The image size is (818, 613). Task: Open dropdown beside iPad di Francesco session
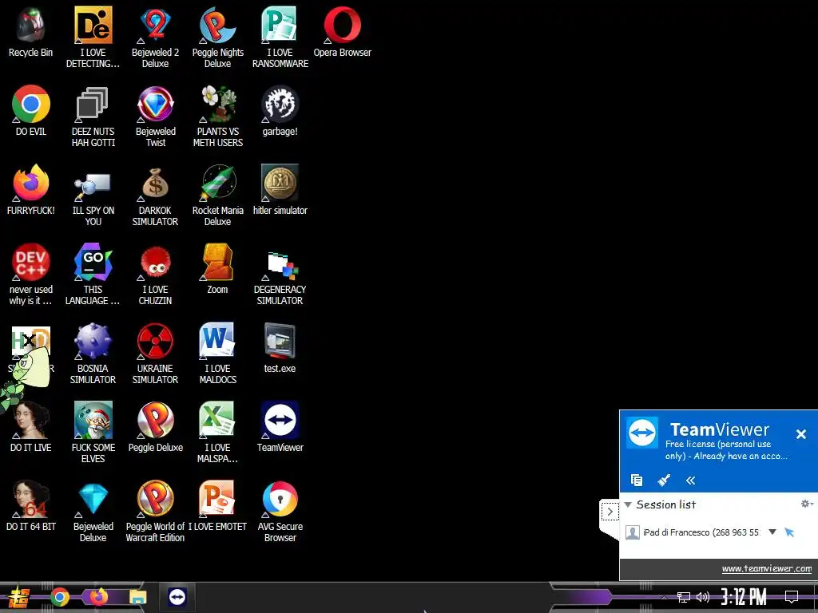pos(772,532)
